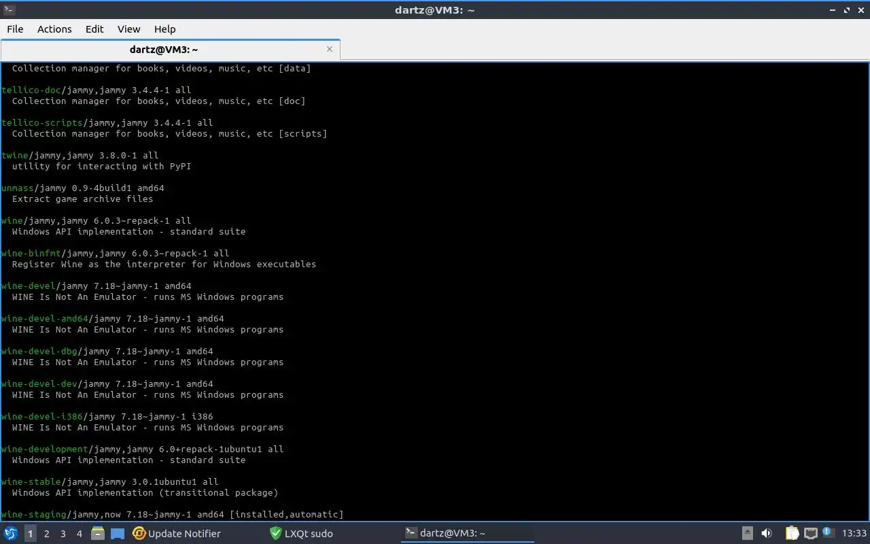Click the tellico-scripts package name
The image size is (870, 544).
click(42, 122)
